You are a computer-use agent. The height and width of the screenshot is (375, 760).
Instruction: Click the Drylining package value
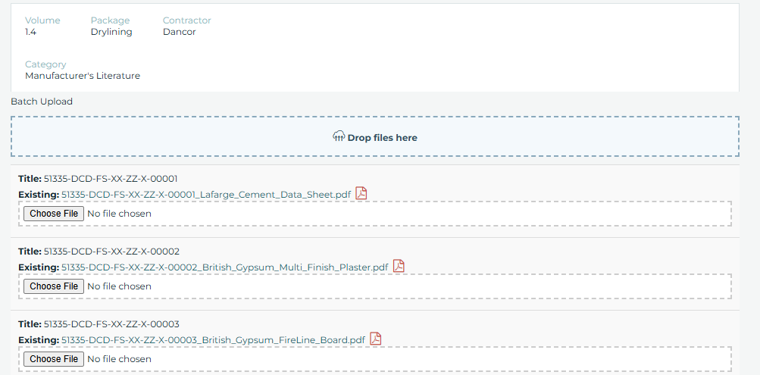pyautogui.click(x=111, y=32)
